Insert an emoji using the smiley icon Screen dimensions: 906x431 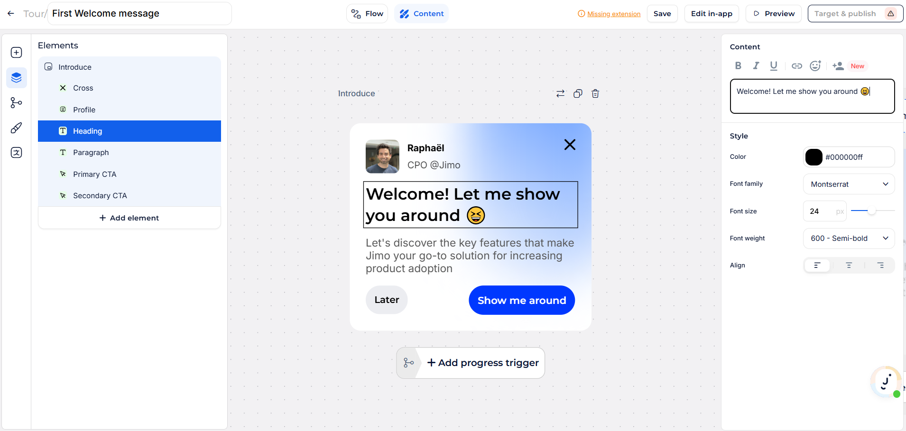(815, 66)
